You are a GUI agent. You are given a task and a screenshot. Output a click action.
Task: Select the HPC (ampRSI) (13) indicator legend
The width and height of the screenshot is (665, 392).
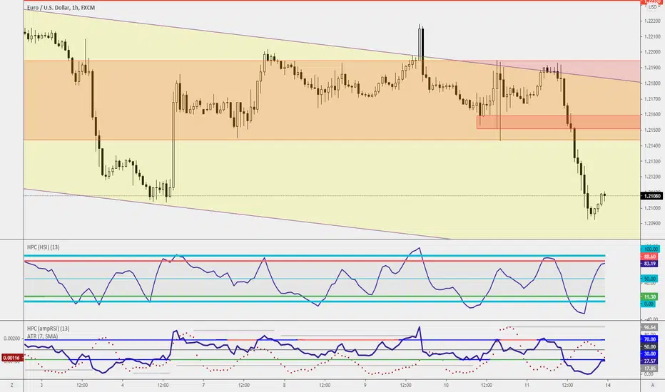click(x=49, y=329)
